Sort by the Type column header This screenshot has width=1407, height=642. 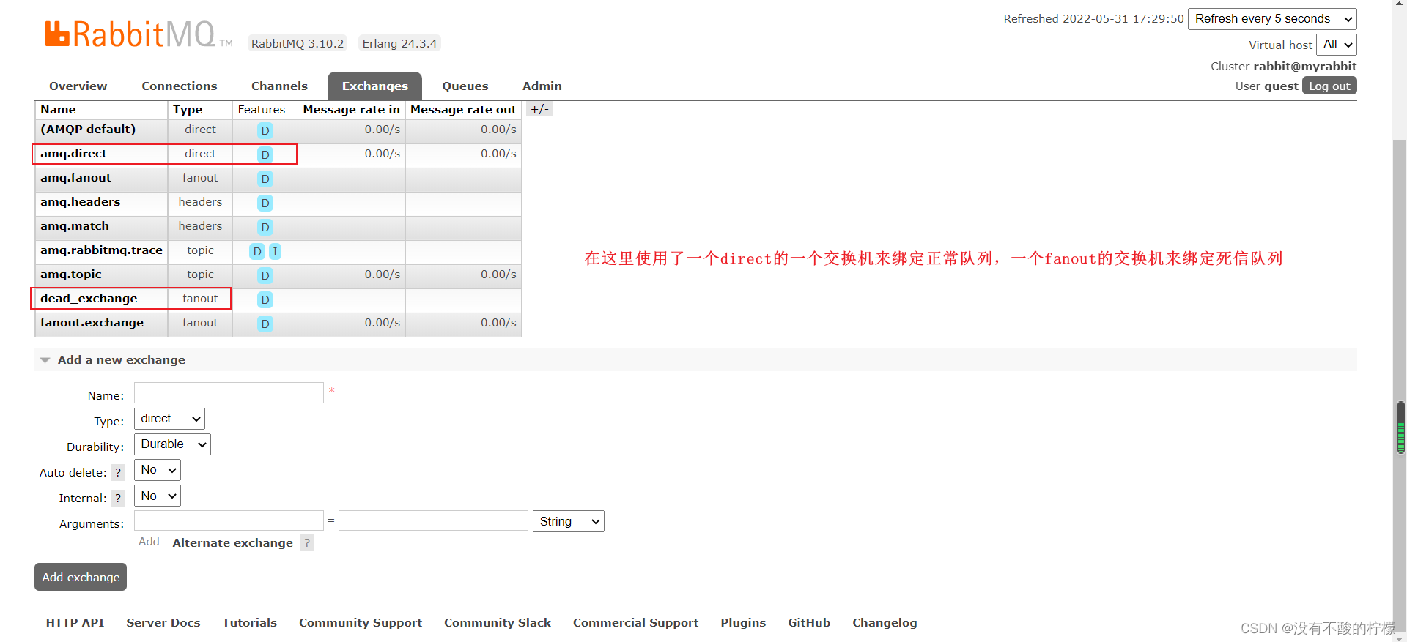[x=188, y=109]
